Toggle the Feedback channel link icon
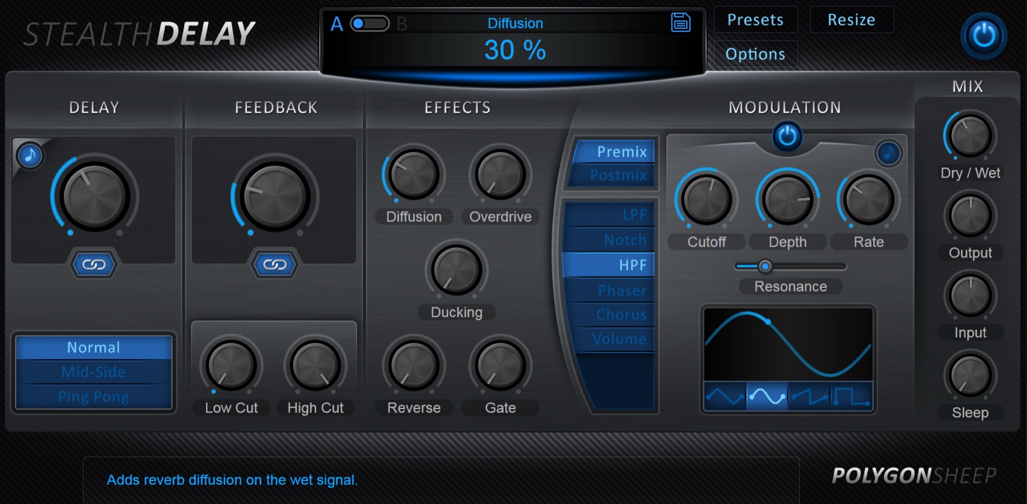Screen dimensions: 1027x504 coord(275,265)
